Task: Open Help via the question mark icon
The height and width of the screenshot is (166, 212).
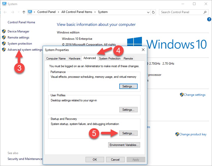Action: tap(209, 19)
